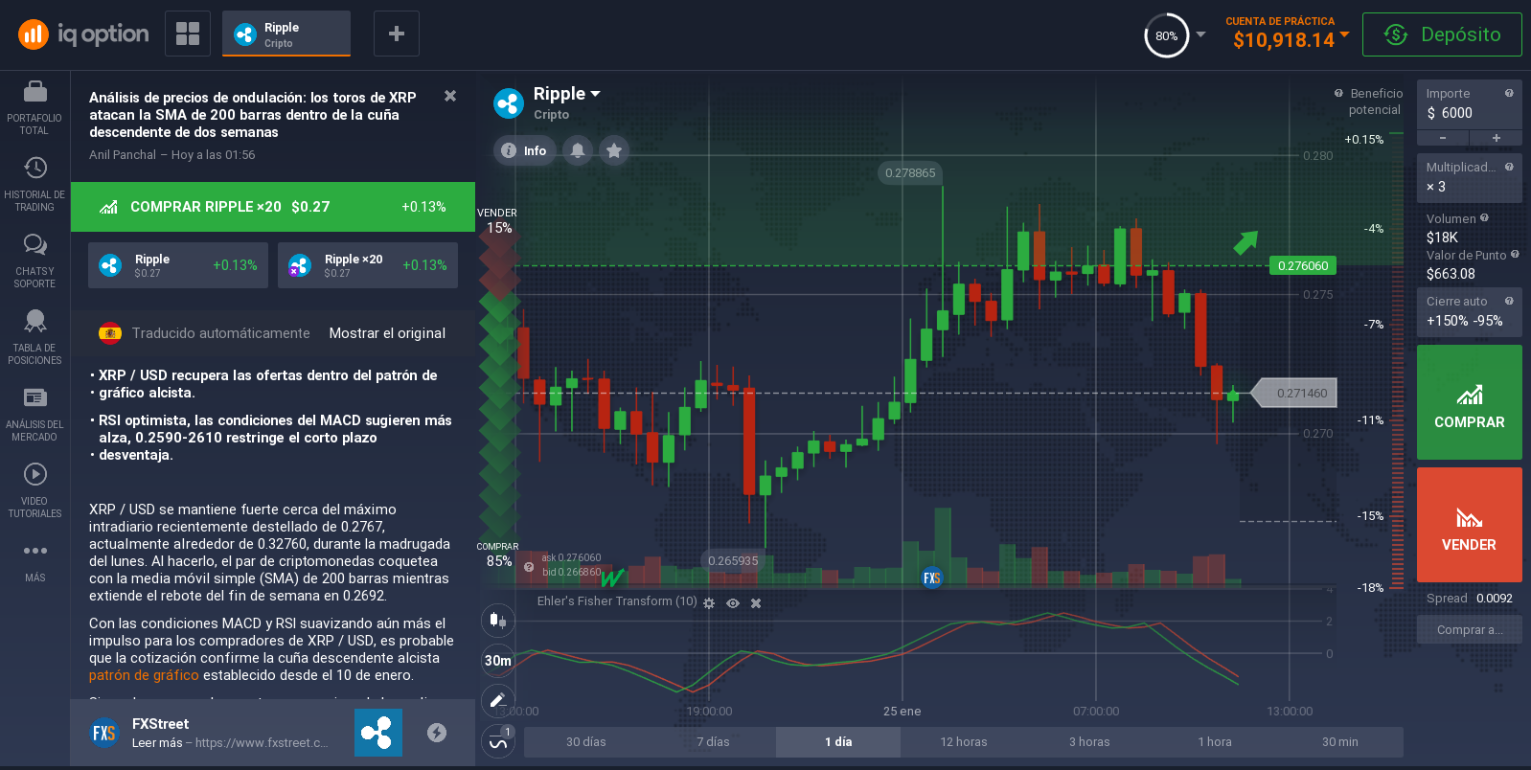Open help icon next to Volumen
The width and height of the screenshot is (1531, 770).
(x=1484, y=217)
